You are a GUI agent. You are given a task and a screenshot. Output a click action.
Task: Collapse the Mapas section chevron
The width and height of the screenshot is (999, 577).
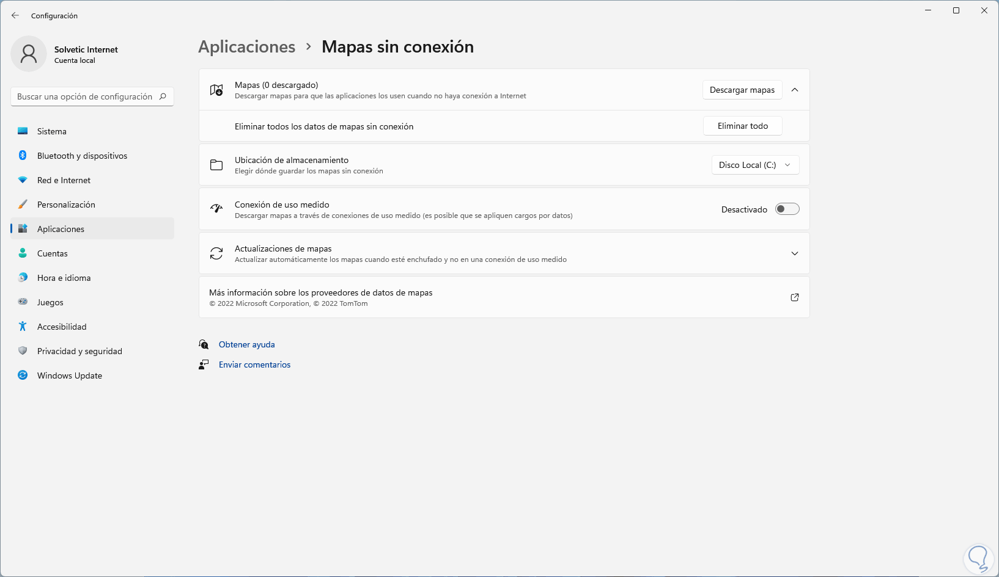(x=795, y=90)
